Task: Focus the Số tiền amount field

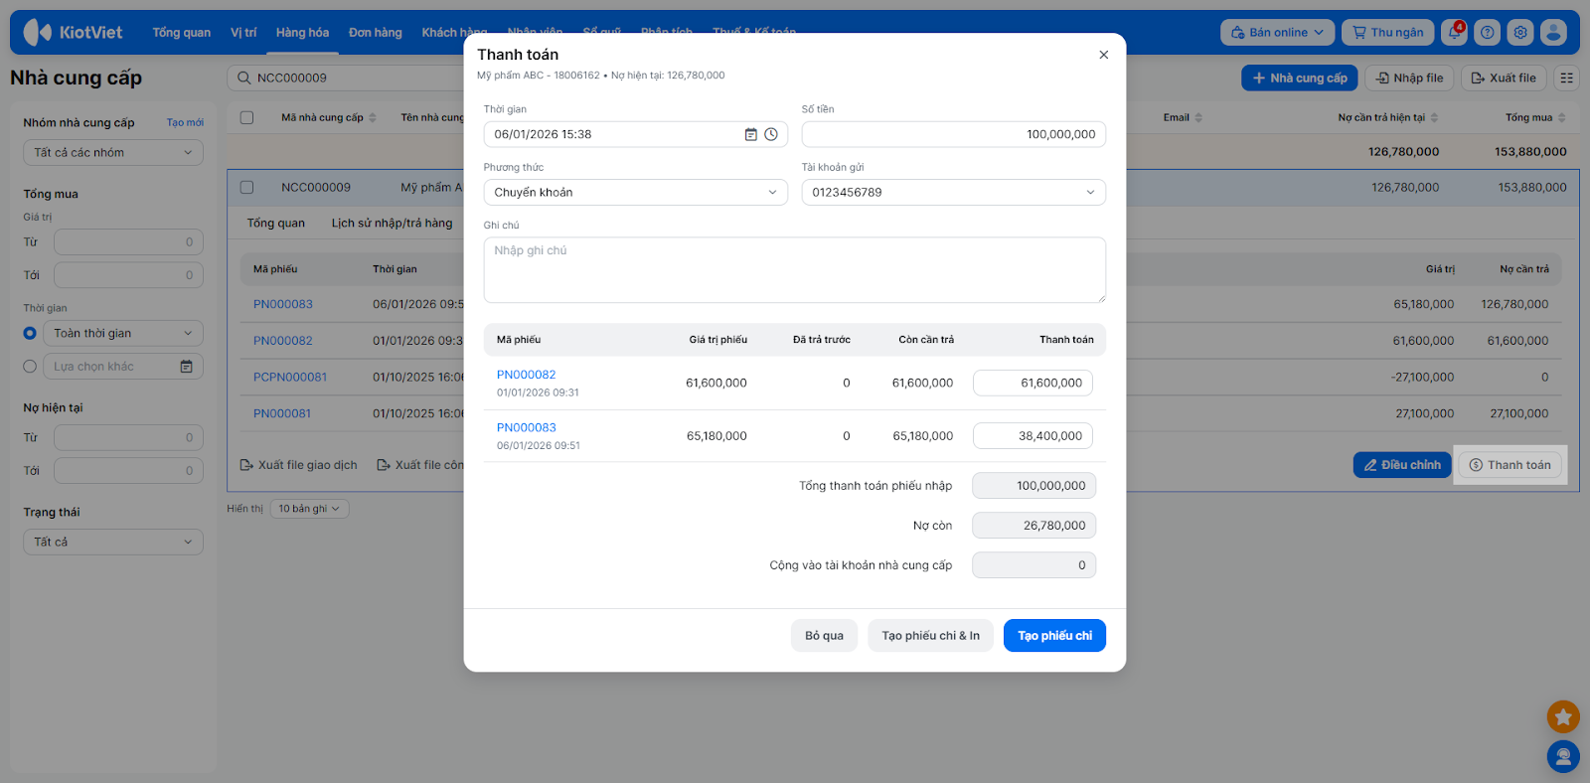Action: point(954,134)
